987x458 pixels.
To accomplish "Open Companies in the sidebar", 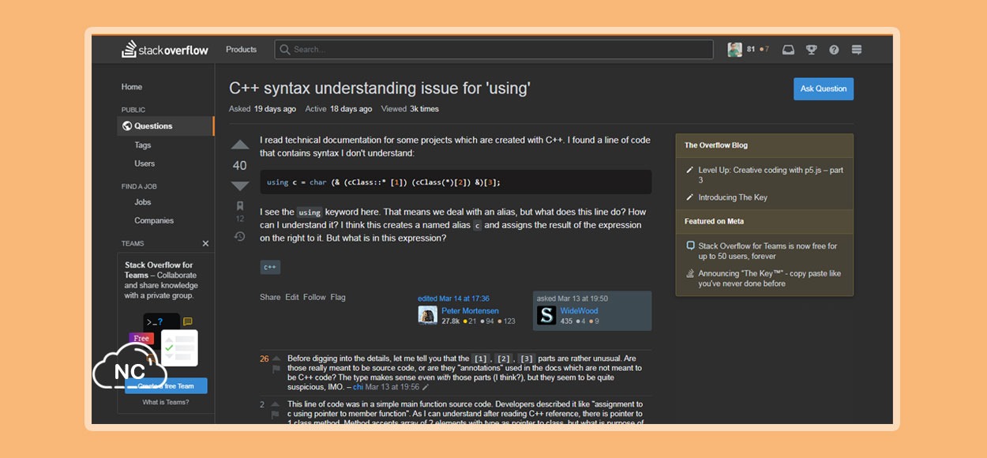I will pos(154,220).
